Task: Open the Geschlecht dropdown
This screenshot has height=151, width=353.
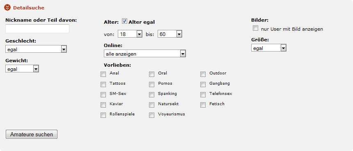Action: 36,49
